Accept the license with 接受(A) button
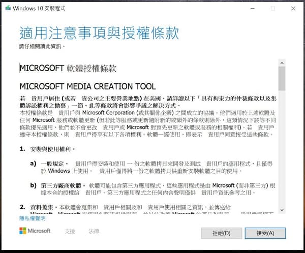The image size is (305, 253). 265,233
